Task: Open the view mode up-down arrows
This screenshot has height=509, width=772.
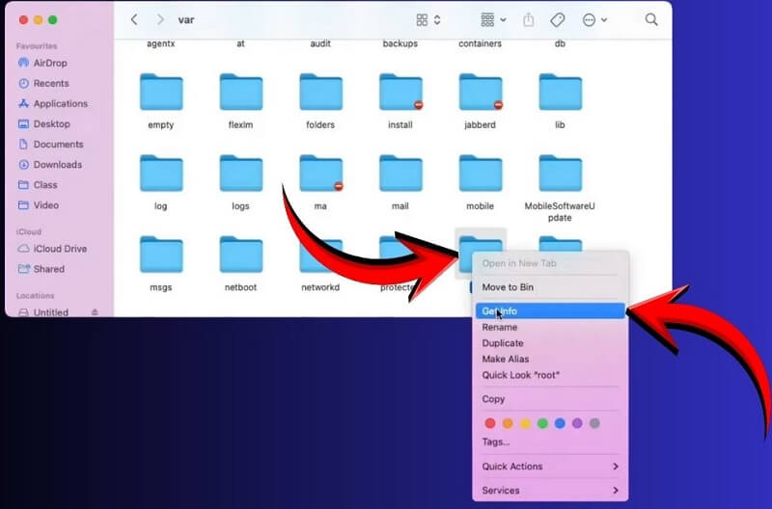Action: coord(437,19)
